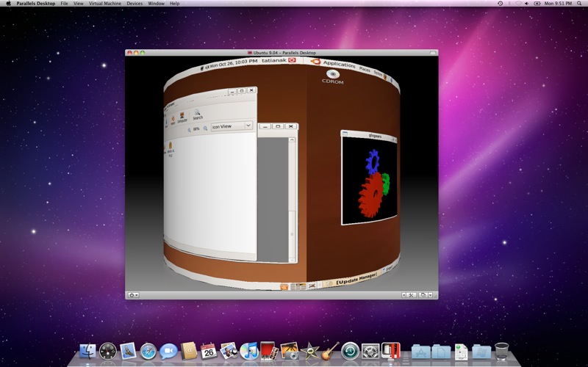This screenshot has height=367, width=588.
Task: Open GarageBand guitar icon in Dock
Action: point(330,352)
